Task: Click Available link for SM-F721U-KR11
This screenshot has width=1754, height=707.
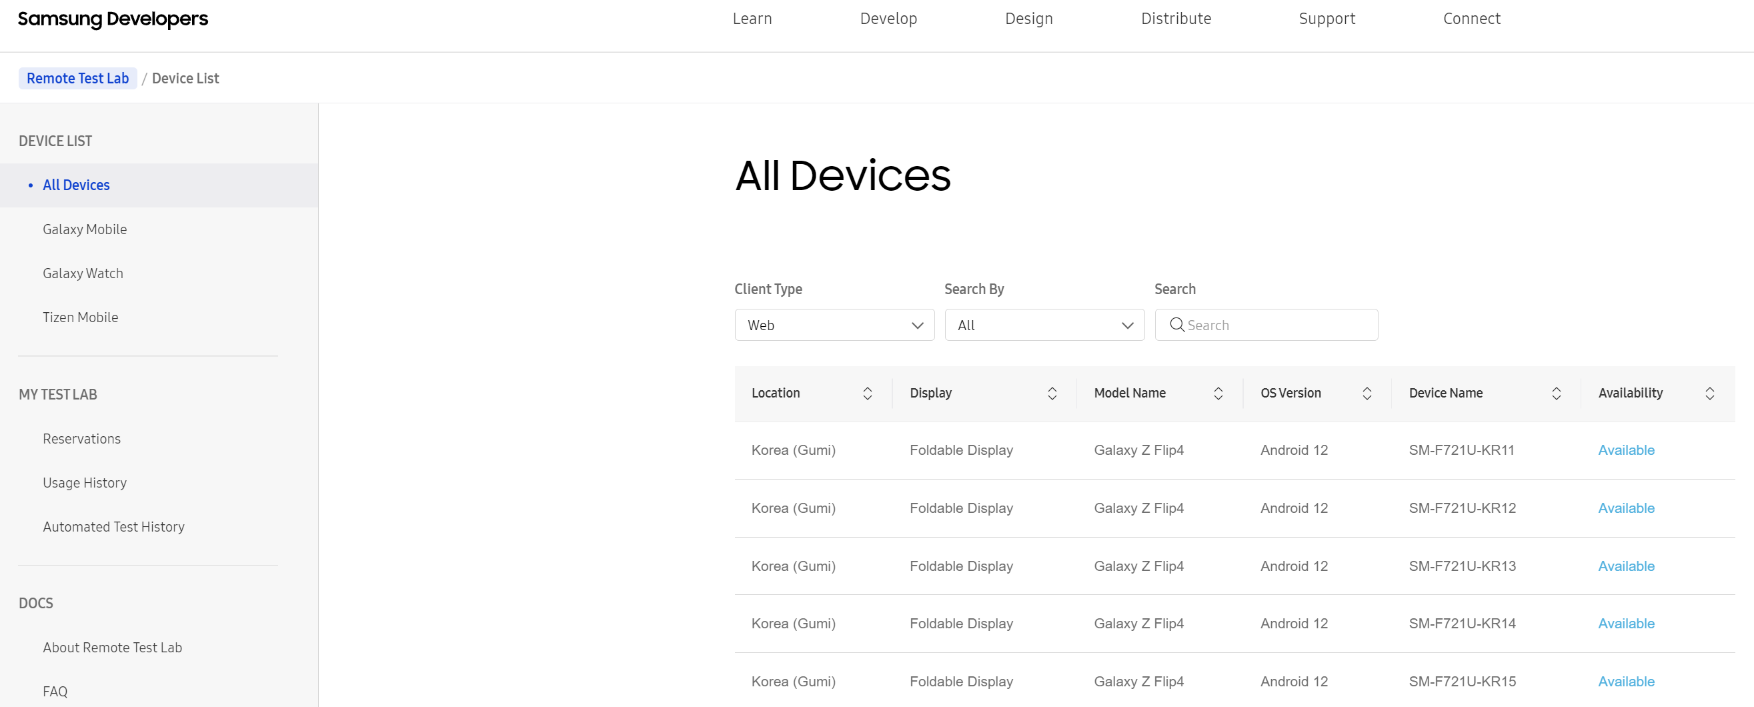Action: 1625,450
